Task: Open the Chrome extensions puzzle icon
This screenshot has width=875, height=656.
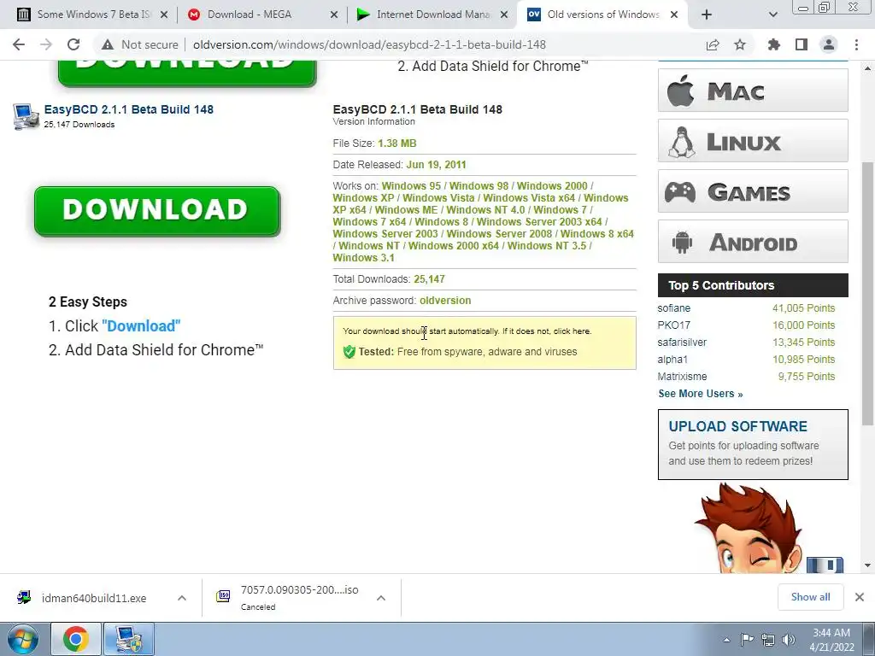Action: (x=774, y=44)
